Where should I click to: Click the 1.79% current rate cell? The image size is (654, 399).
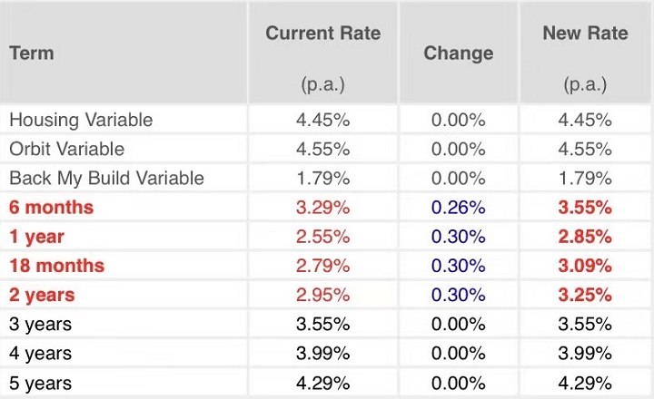point(322,179)
